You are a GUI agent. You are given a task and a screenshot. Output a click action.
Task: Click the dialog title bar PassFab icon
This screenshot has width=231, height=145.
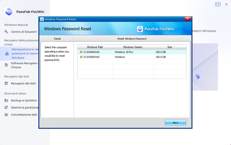point(42,19)
